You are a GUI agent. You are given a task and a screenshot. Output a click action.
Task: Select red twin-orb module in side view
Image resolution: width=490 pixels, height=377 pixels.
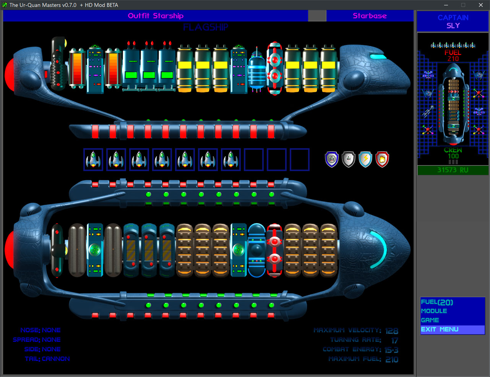click(x=275, y=250)
